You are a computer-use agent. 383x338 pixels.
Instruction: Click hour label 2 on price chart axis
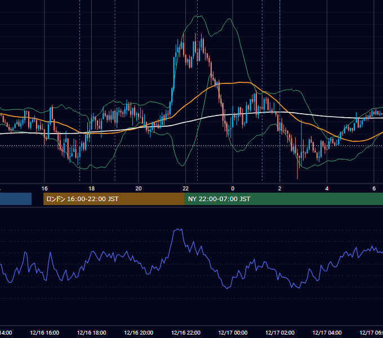[x=280, y=189]
